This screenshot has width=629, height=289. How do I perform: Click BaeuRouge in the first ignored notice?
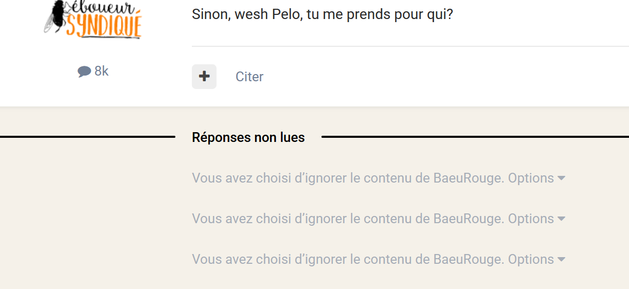point(468,178)
